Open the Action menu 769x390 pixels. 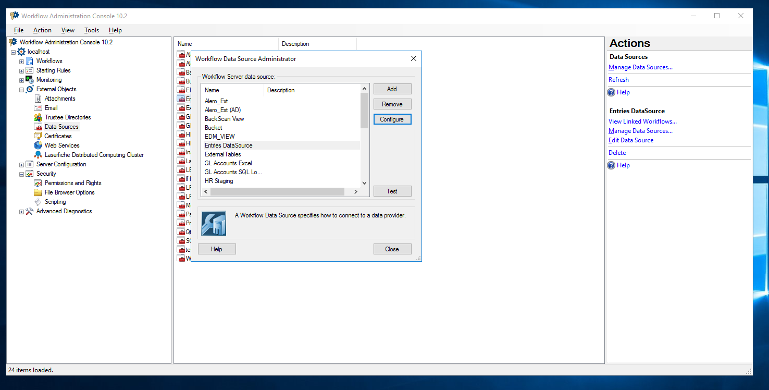pyautogui.click(x=42, y=30)
